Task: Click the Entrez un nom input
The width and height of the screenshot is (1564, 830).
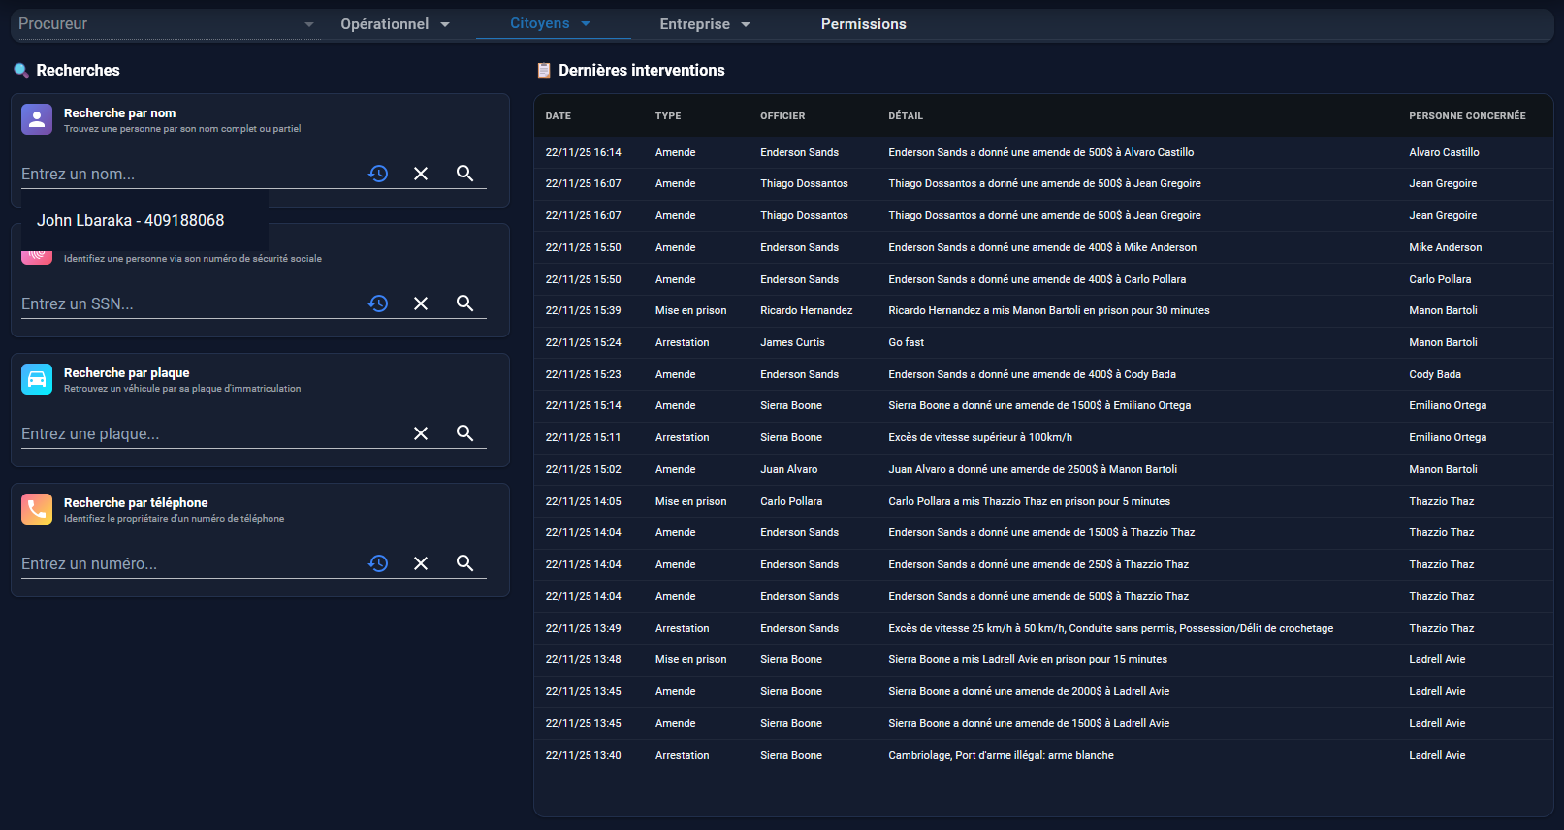Action: (x=189, y=175)
